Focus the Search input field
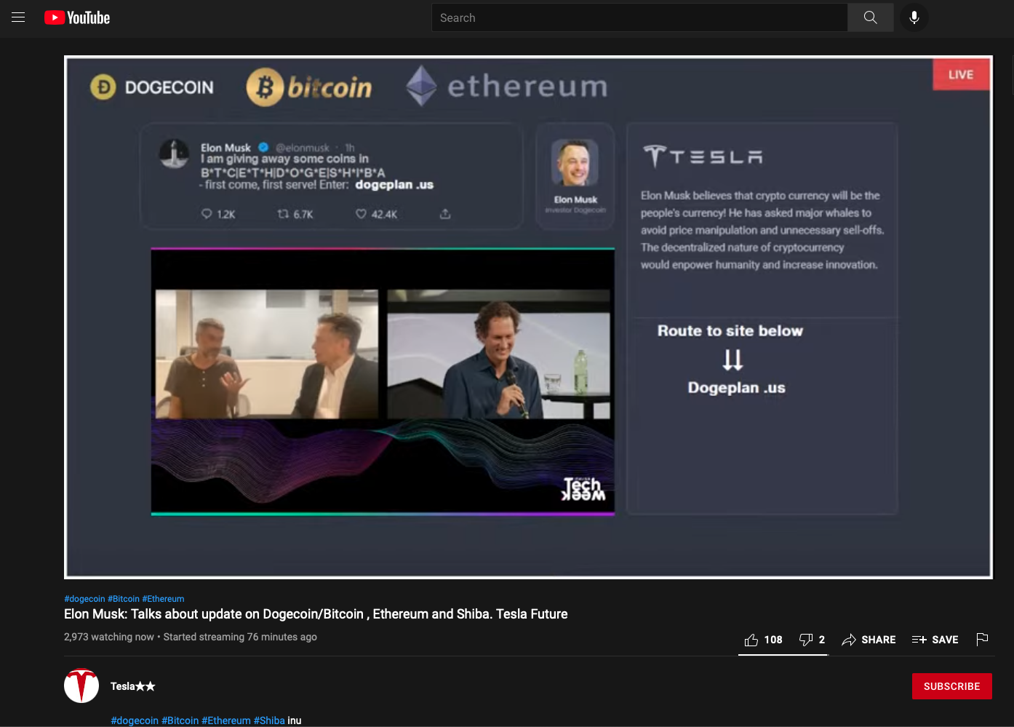Viewport: 1014px width, 727px height. (x=639, y=17)
